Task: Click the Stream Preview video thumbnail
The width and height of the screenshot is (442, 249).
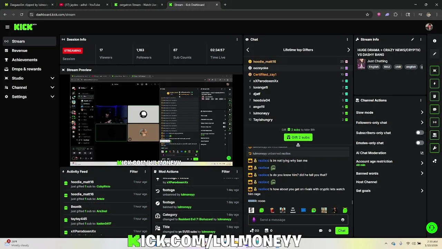Action: (x=151, y=120)
